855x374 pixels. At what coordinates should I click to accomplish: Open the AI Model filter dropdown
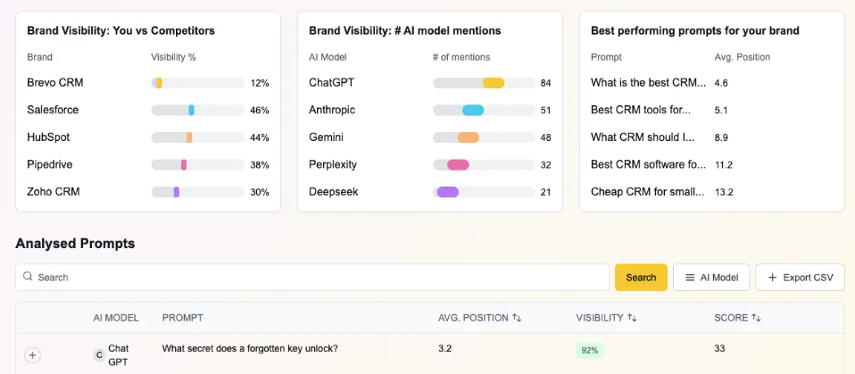click(x=711, y=278)
